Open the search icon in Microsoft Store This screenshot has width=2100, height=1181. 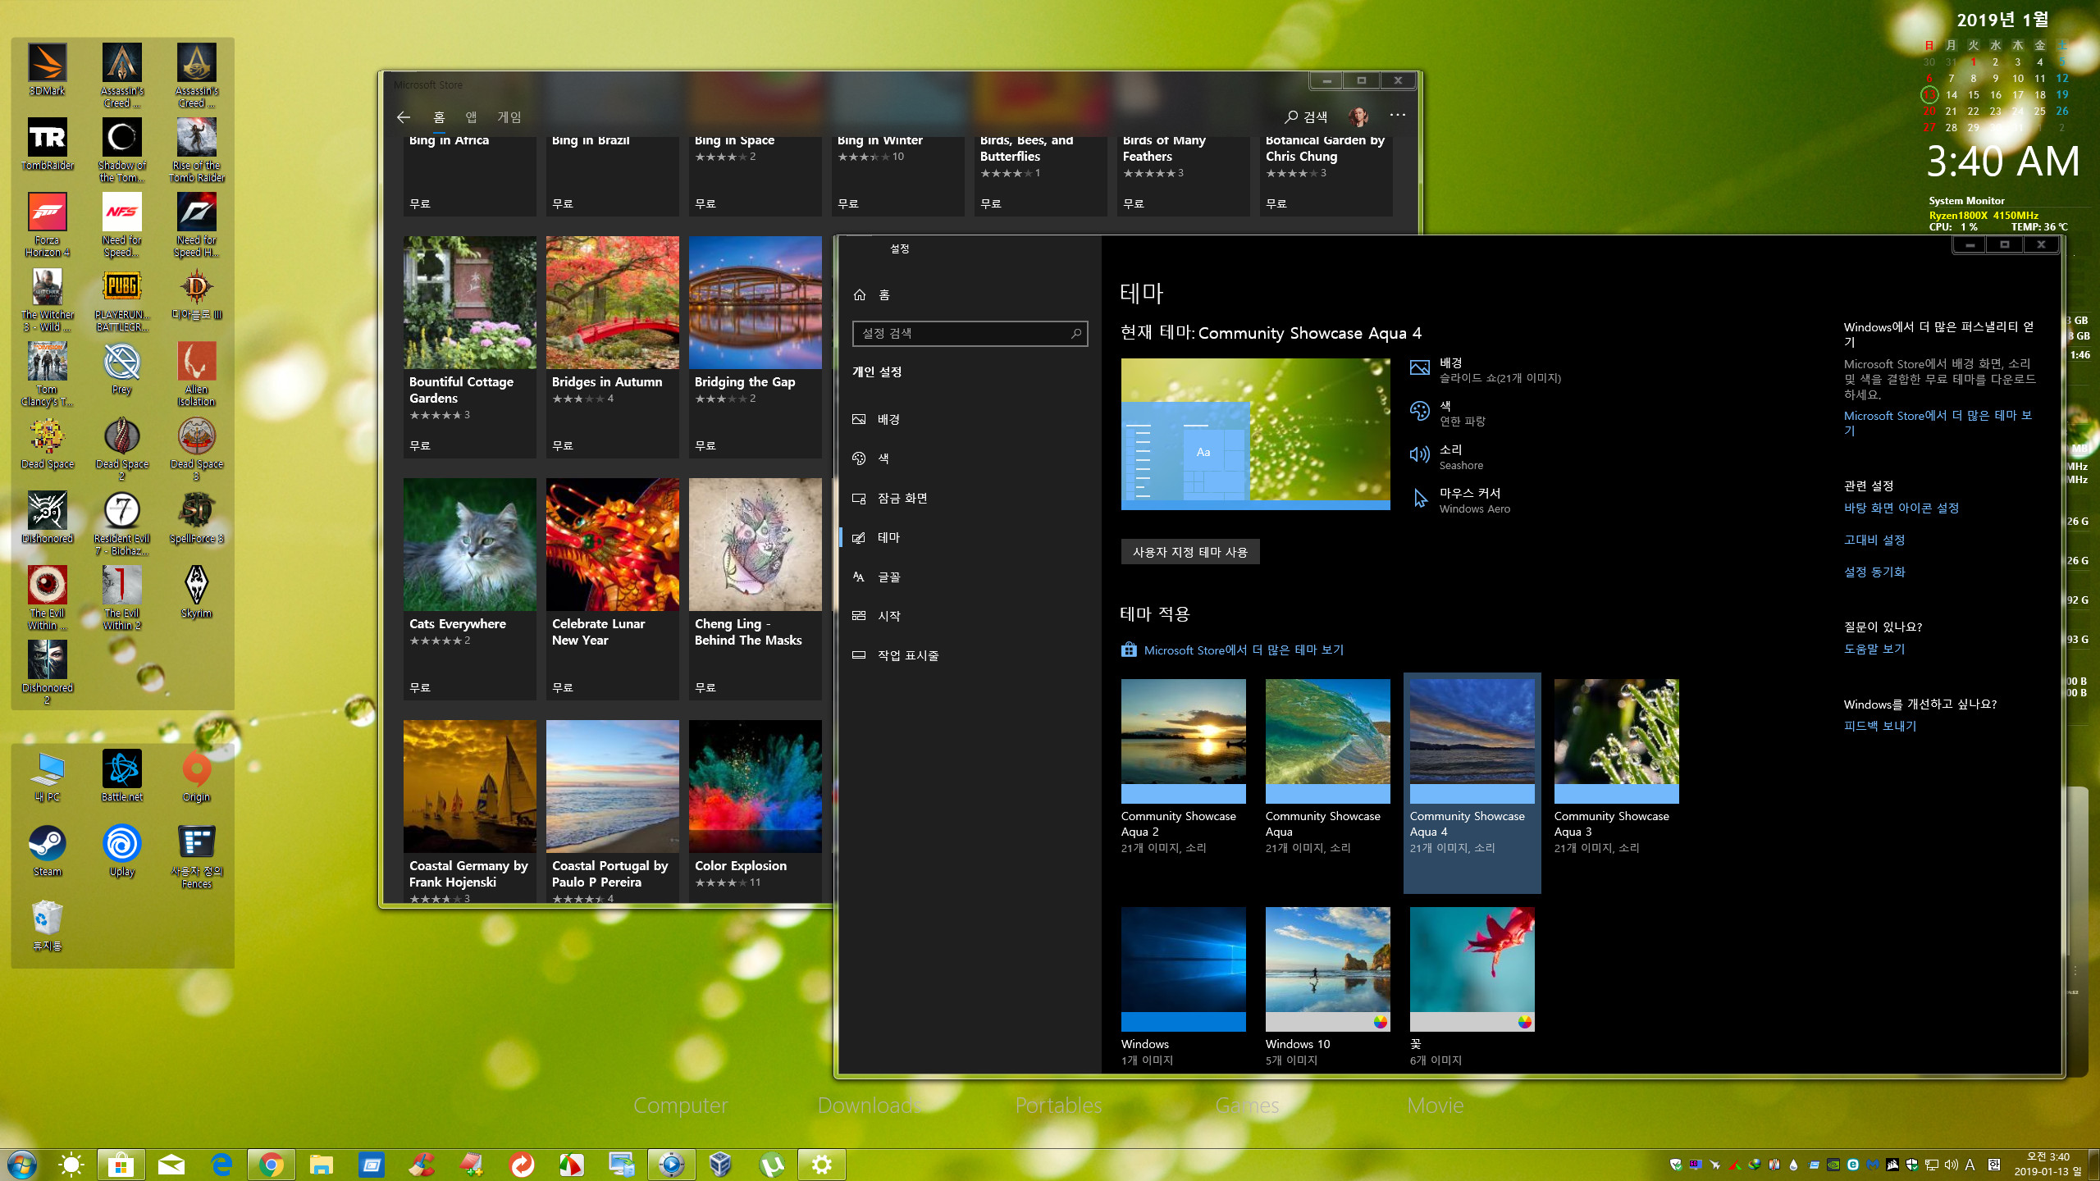click(1306, 117)
